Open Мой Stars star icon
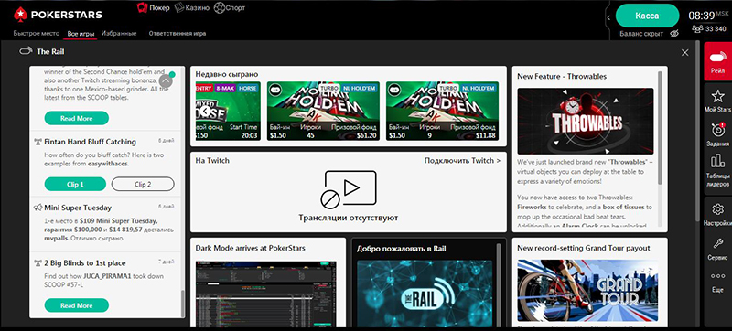Screen dimensions: 732x331 (717, 97)
